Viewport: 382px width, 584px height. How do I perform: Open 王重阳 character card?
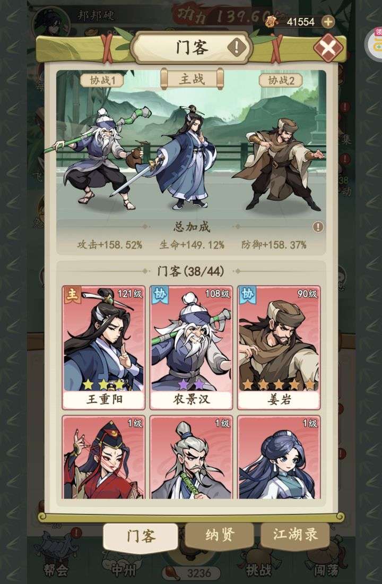point(104,348)
